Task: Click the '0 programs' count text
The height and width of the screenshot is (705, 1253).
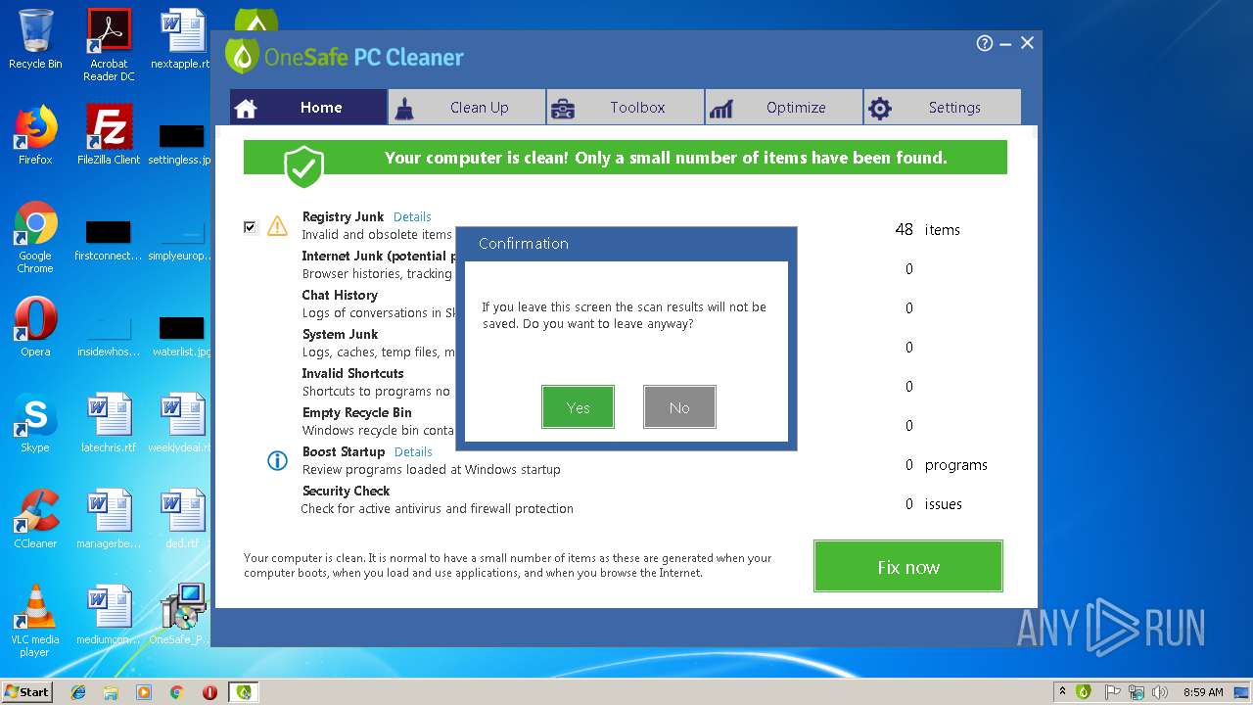Action: coord(946,464)
